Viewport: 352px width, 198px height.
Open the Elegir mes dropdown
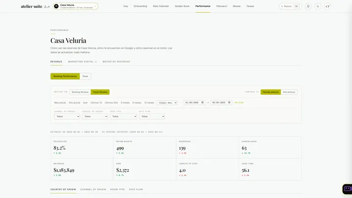(167, 103)
